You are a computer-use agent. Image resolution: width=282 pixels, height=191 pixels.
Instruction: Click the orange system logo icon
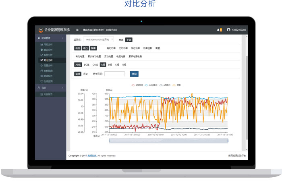(41, 30)
